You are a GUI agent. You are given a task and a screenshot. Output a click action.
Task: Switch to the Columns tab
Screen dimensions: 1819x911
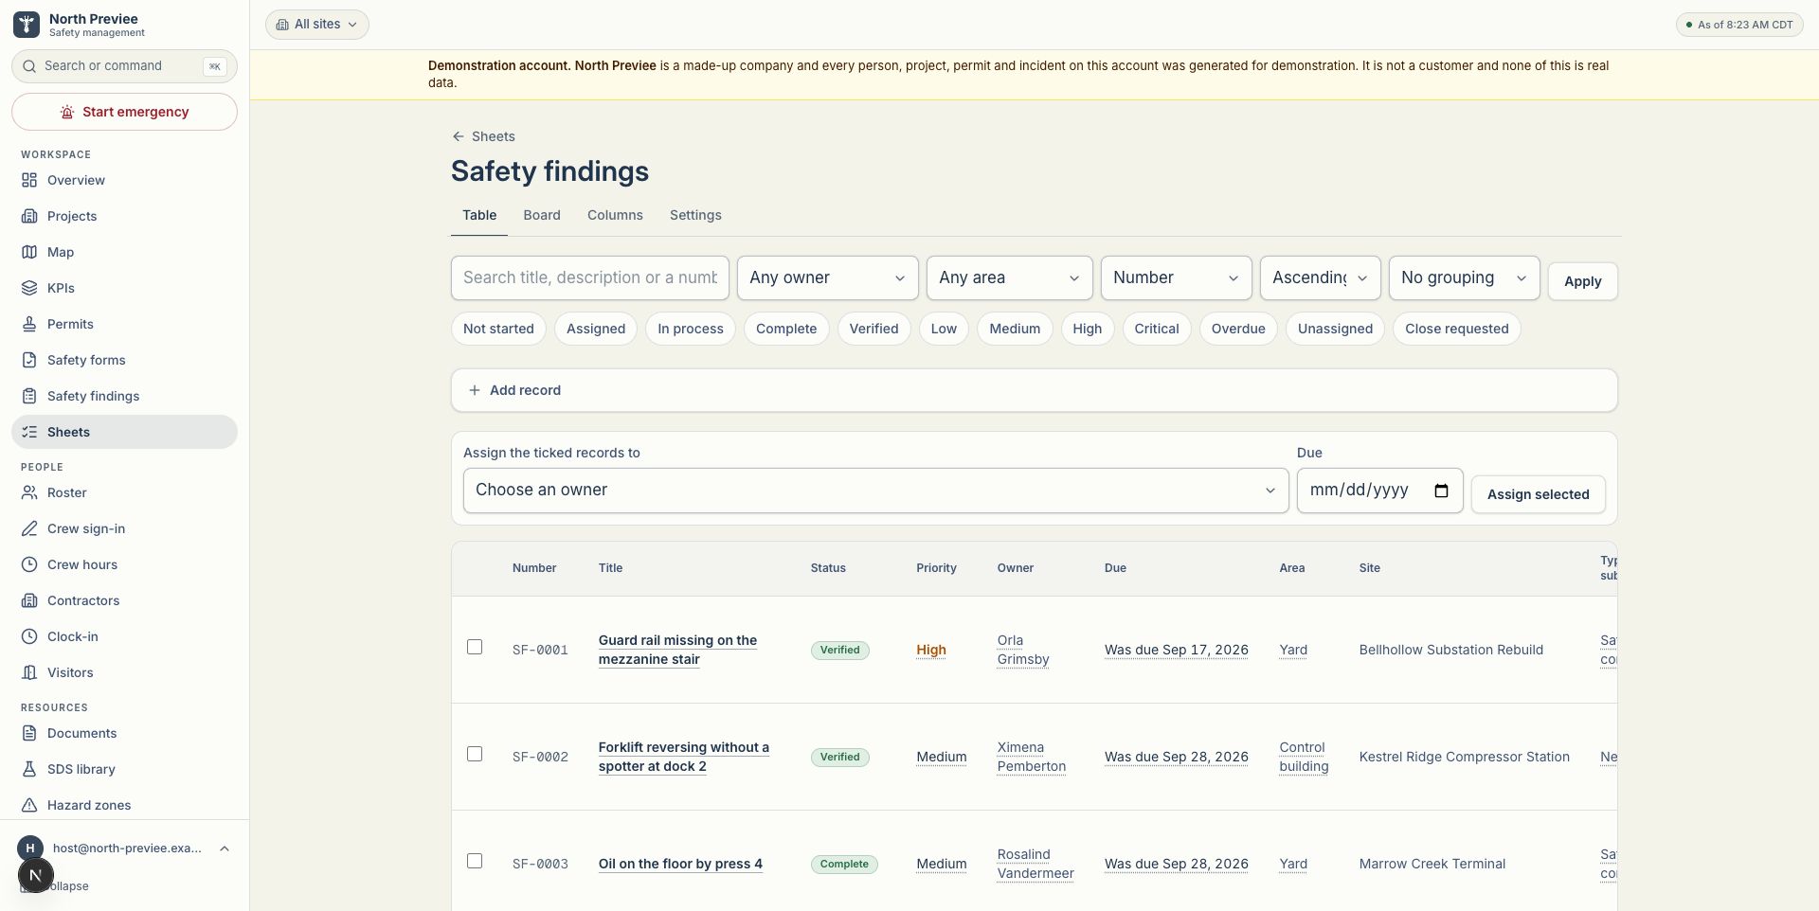pyautogui.click(x=615, y=215)
